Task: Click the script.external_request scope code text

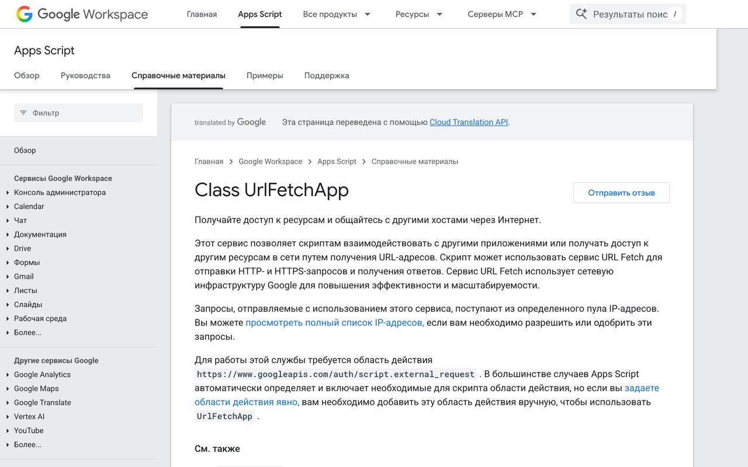Action: (335, 374)
